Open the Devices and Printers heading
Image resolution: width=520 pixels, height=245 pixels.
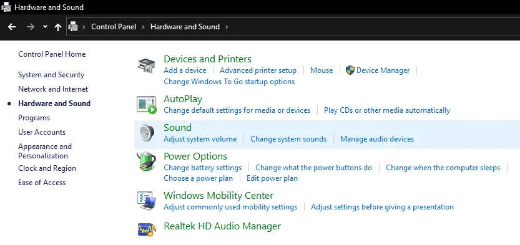(208, 59)
